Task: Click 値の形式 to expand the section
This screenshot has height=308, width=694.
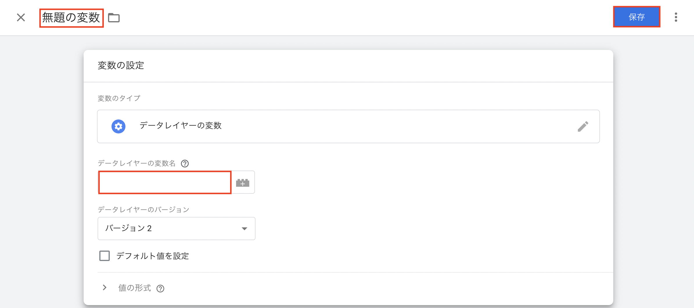Action: pyautogui.click(x=135, y=288)
